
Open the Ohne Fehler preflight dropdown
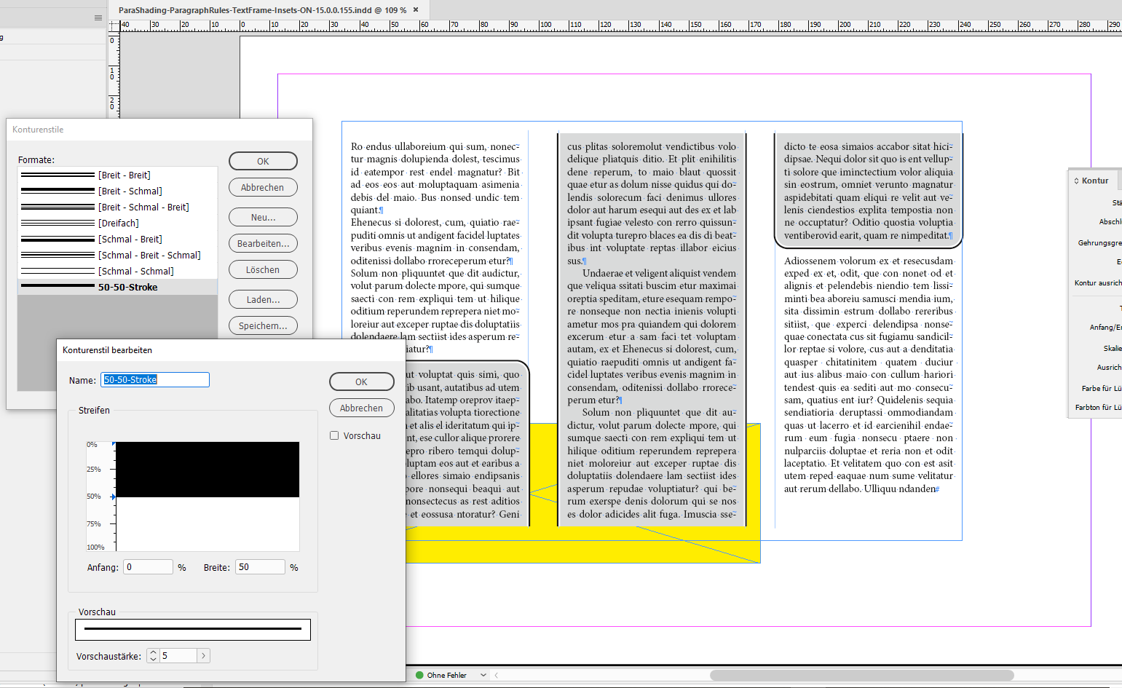click(x=483, y=675)
